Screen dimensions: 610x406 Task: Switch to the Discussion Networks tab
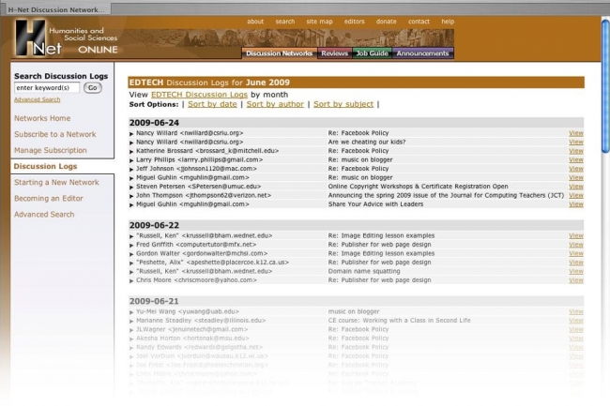280,53
